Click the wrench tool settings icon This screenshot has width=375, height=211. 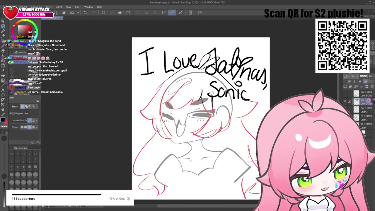38,142
